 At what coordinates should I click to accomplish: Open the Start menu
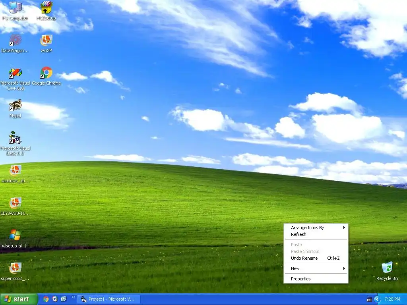tap(19, 299)
